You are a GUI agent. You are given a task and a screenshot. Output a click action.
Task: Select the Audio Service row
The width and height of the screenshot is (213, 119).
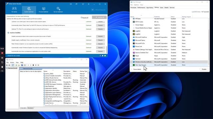coord(65,103)
